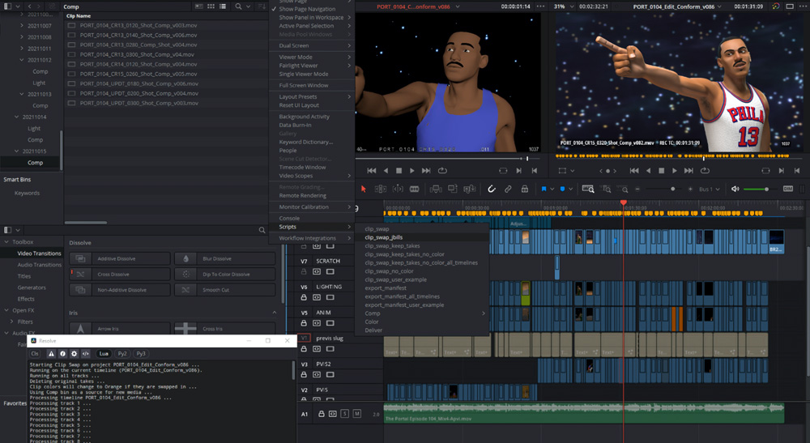This screenshot has width=810, height=443.
Task: Click the Insert Clip edit icon
Action: tap(436, 189)
